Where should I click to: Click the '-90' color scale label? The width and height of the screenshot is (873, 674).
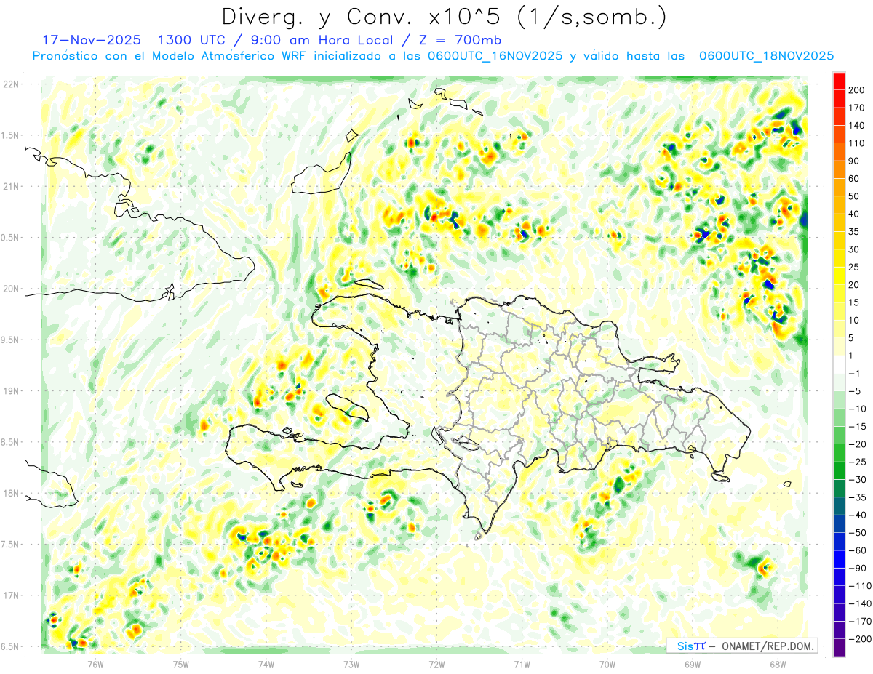856,569
